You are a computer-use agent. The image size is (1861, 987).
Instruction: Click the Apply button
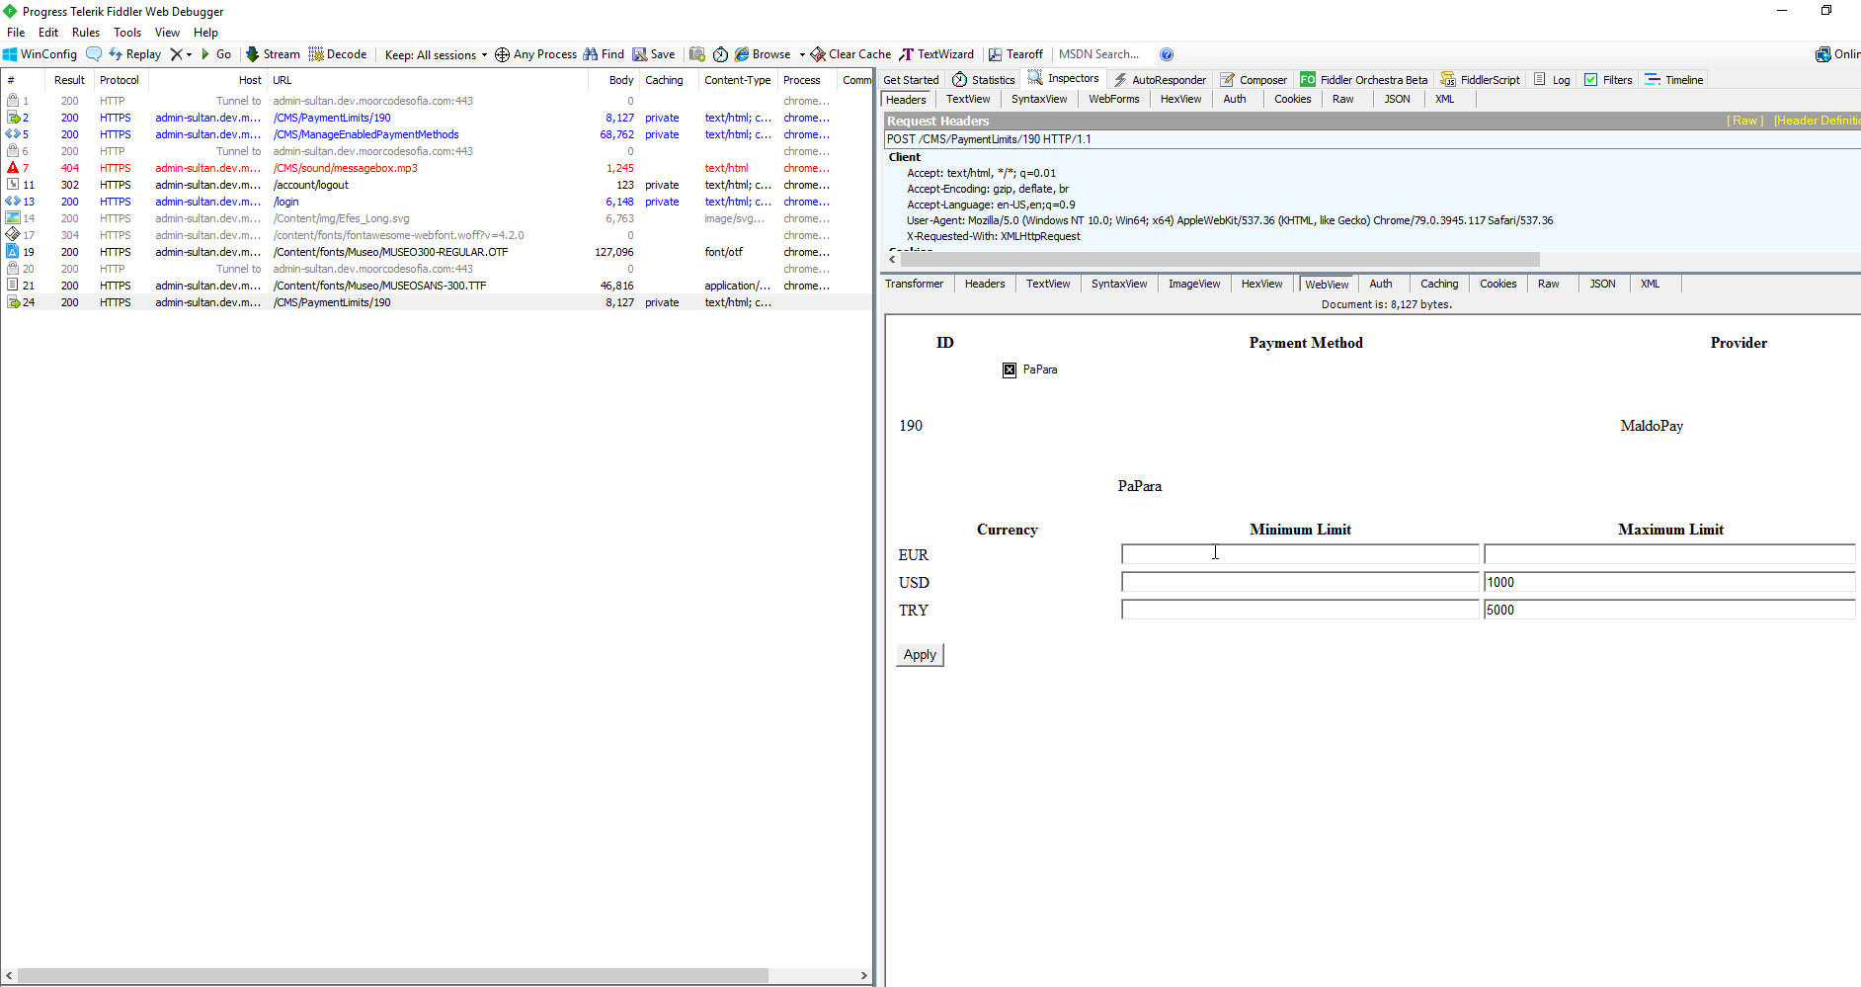[x=920, y=654]
